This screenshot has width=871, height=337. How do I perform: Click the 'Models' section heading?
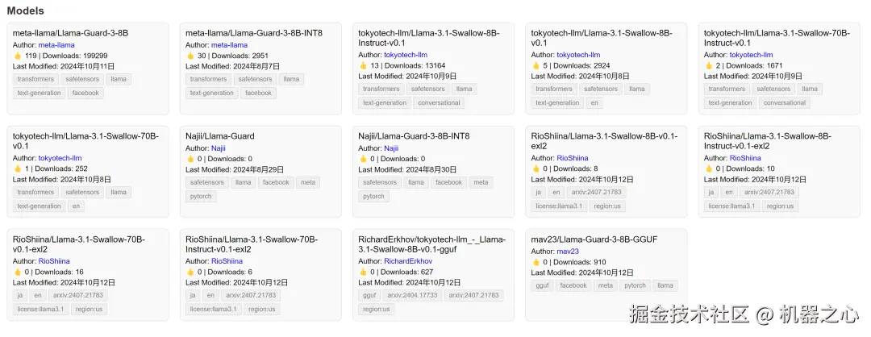[x=26, y=10]
